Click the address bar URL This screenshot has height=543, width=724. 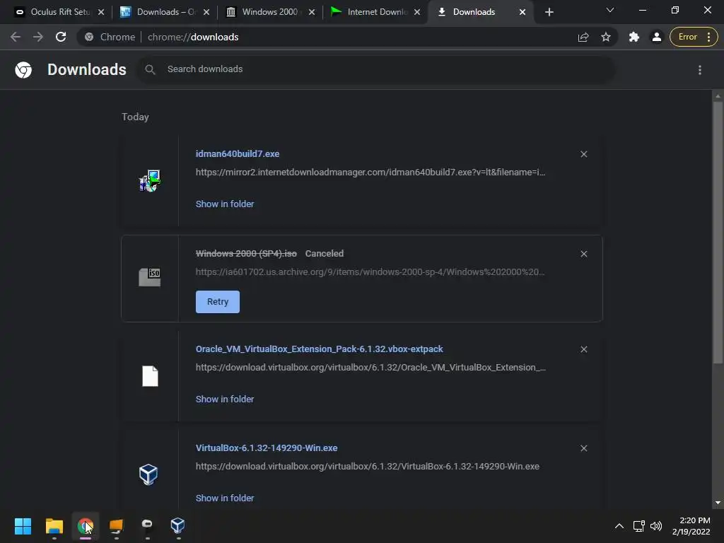pyautogui.click(x=193, y=37)
